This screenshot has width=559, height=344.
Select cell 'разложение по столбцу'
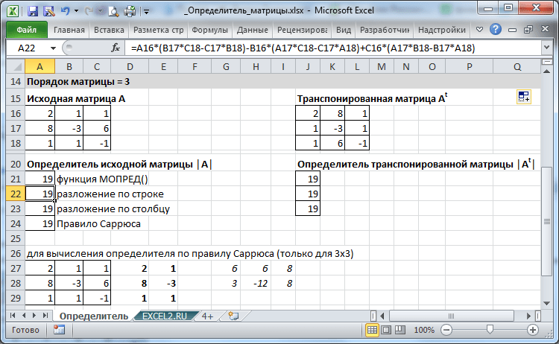(x=113, y=209)
